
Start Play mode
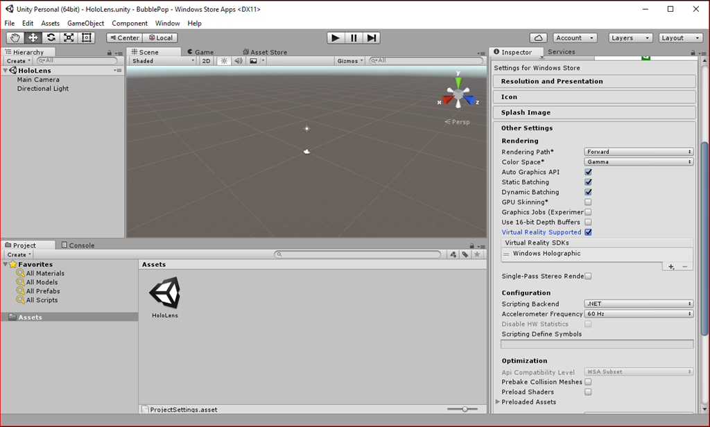point(336,38)
